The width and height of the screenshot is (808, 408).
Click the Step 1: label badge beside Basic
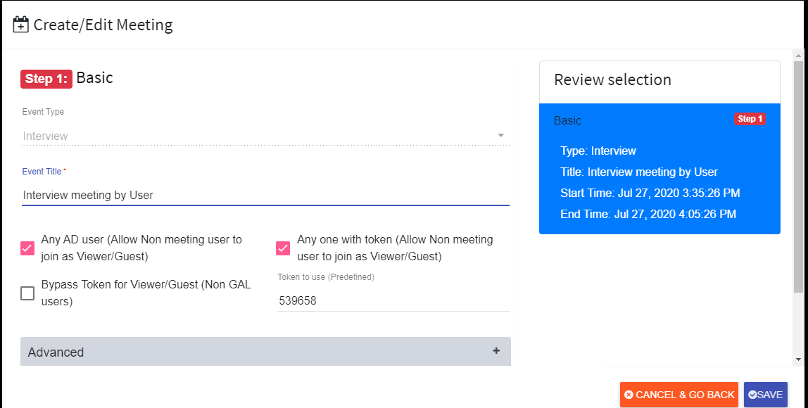coord(46,79)
